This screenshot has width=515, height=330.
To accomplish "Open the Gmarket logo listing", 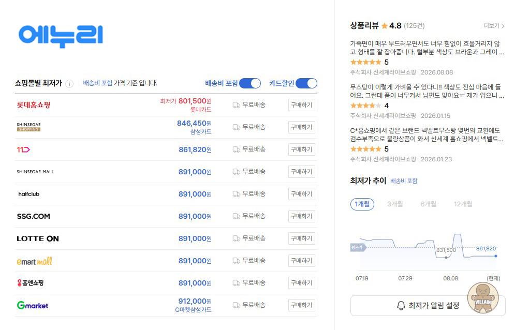I will pyautogui.click(x=33, y=305).
